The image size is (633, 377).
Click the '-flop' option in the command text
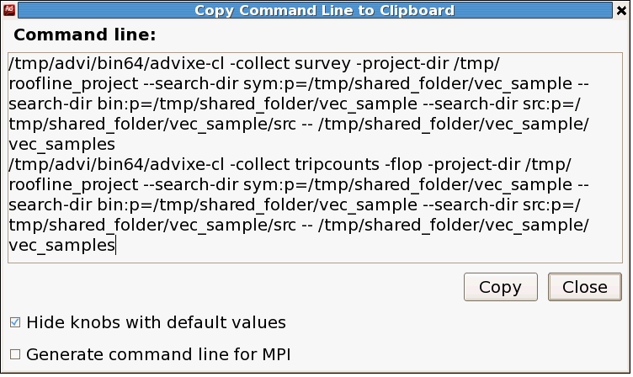click(x=403, y=164)
